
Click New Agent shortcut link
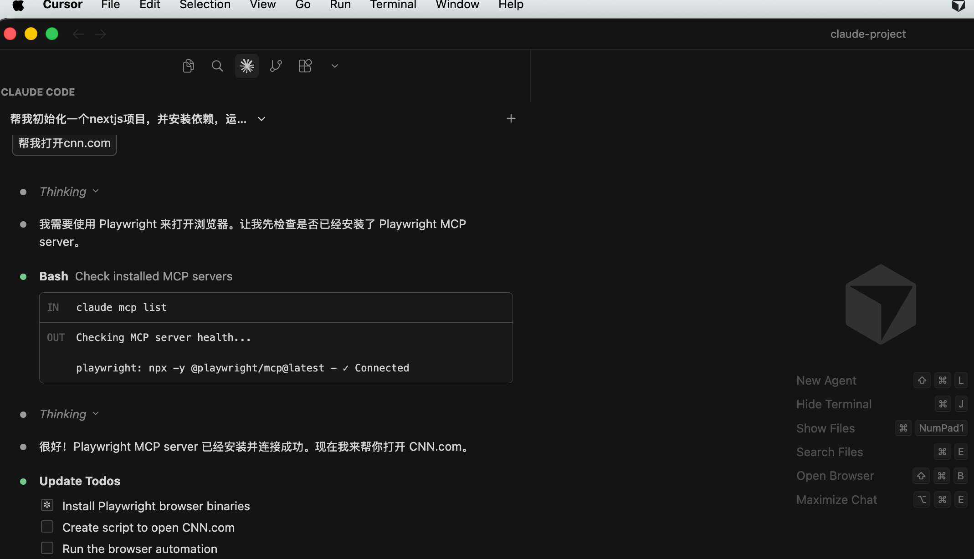click(x=826, y=381)
